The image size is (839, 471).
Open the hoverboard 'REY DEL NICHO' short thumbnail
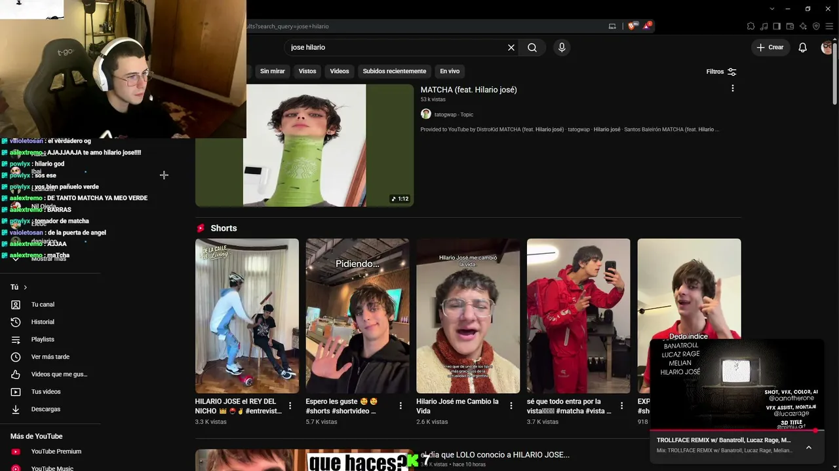click(247, 316)
